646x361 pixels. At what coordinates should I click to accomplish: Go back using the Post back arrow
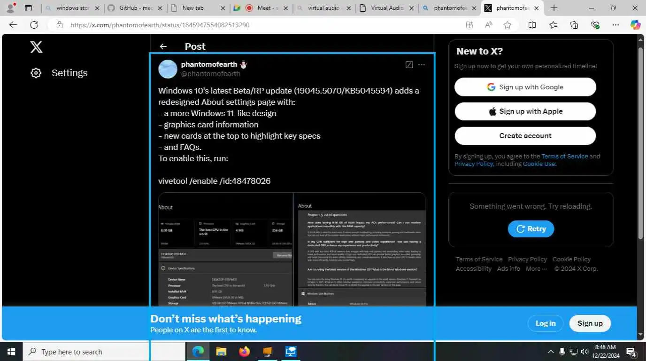pos(163,47)
